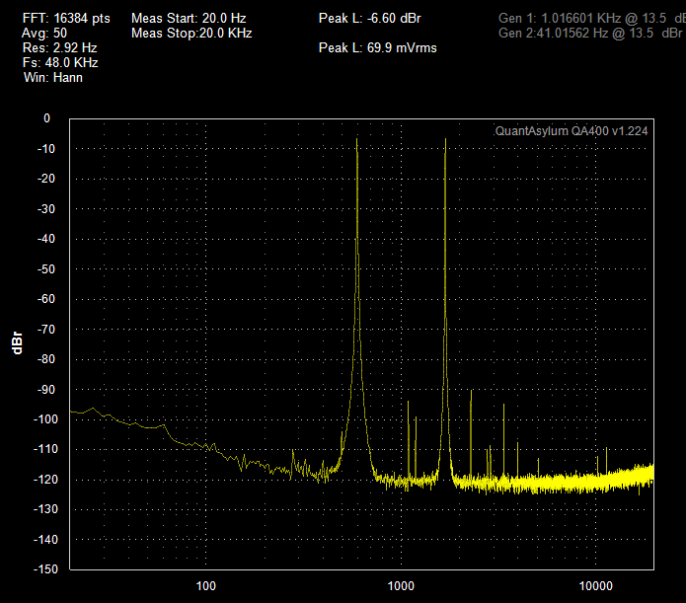Screen dimensions: 686x603
Task: Click the -20 Y-axis label
Action: [46, 179]
